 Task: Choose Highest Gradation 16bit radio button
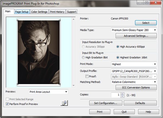(x=118, y=57)
